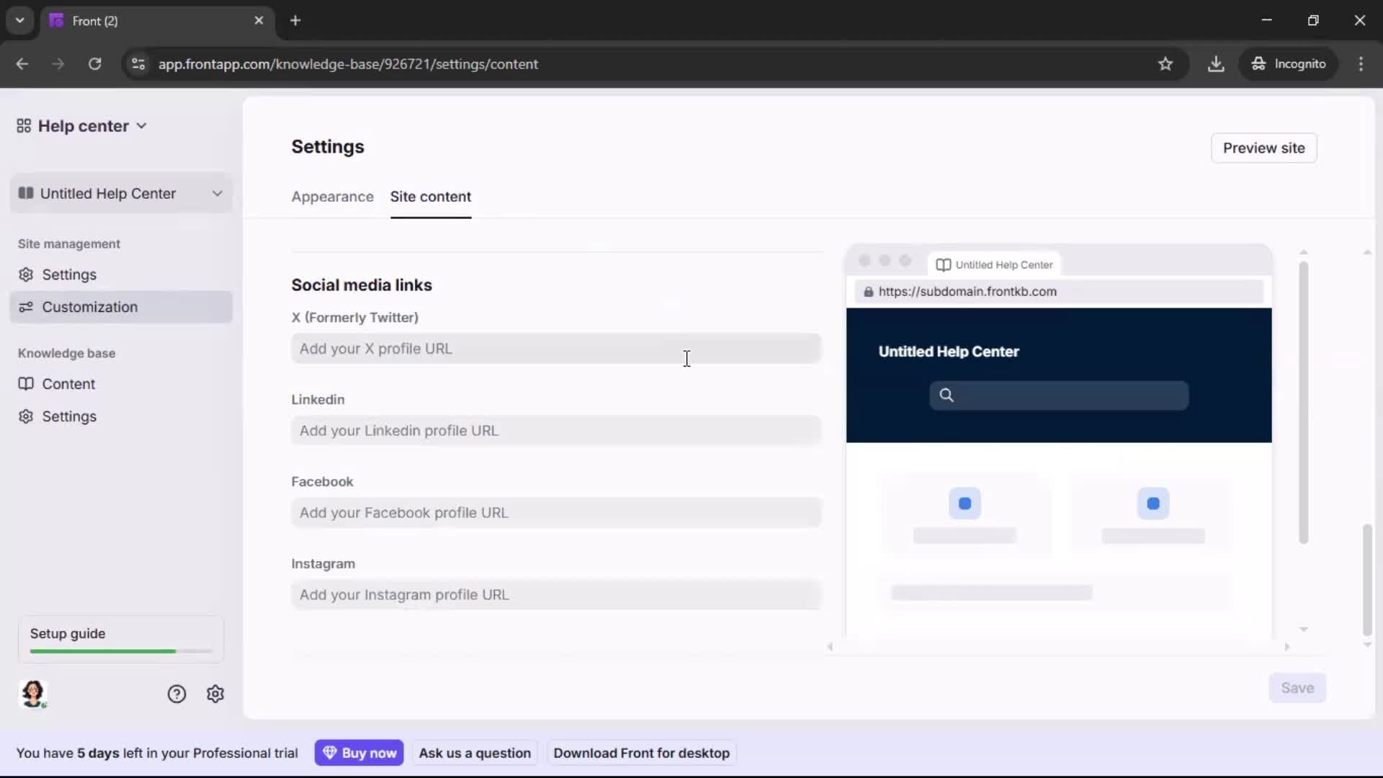The width and height of the screenshot is (1383, 778).
Task: Select Customization in the sidebar
Action: pos(89,307)
